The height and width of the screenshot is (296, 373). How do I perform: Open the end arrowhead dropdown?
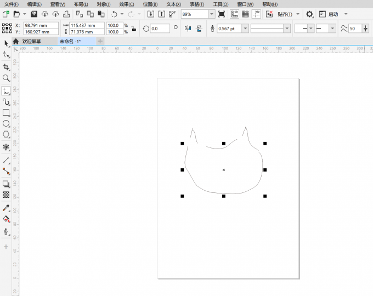332,29
